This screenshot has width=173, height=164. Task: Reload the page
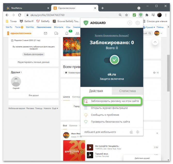(x=20, y=15)
